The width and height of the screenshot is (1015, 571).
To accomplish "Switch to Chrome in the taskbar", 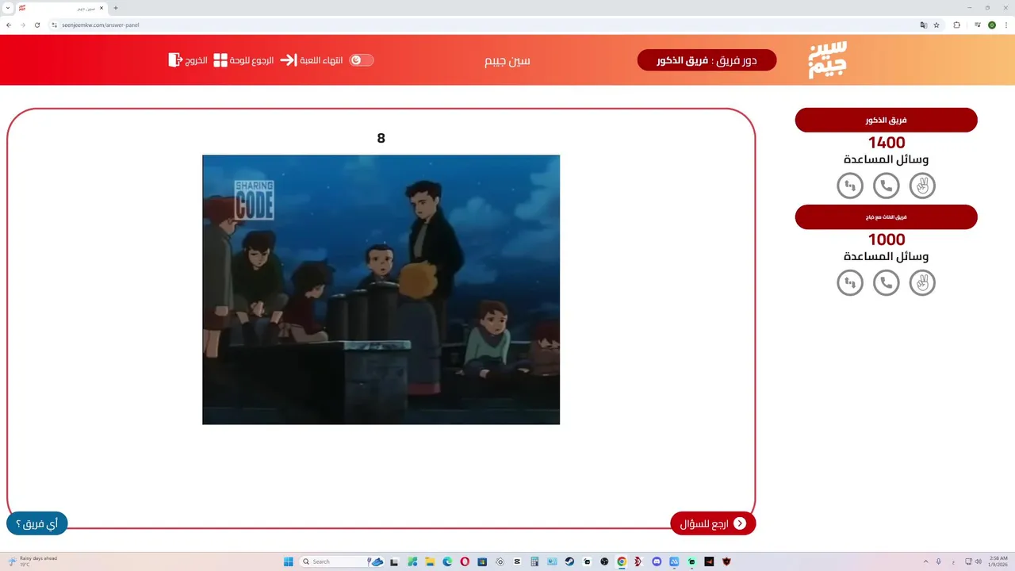I will click(x=622, y=561).
